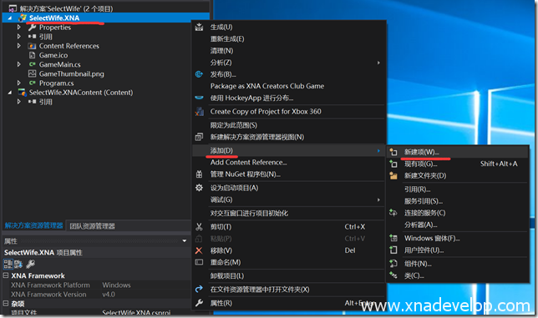Screen dimensions: 538x318
Task: Click the gear icon beside 设为启动项目
Action: tap(199, 188)
